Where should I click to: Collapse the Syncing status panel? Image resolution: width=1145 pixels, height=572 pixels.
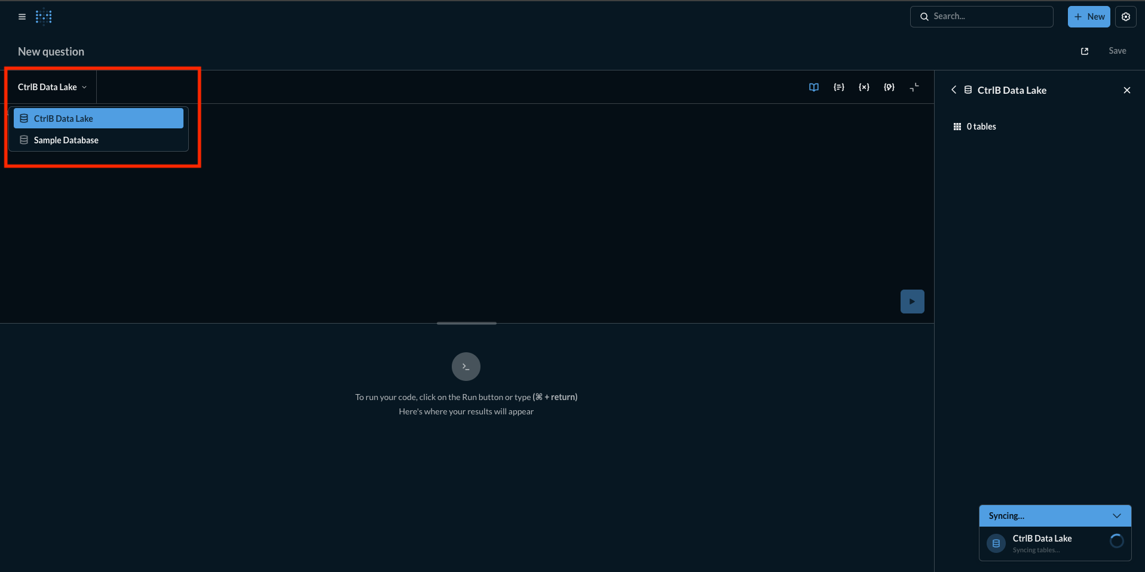(x=1117, y=515)
